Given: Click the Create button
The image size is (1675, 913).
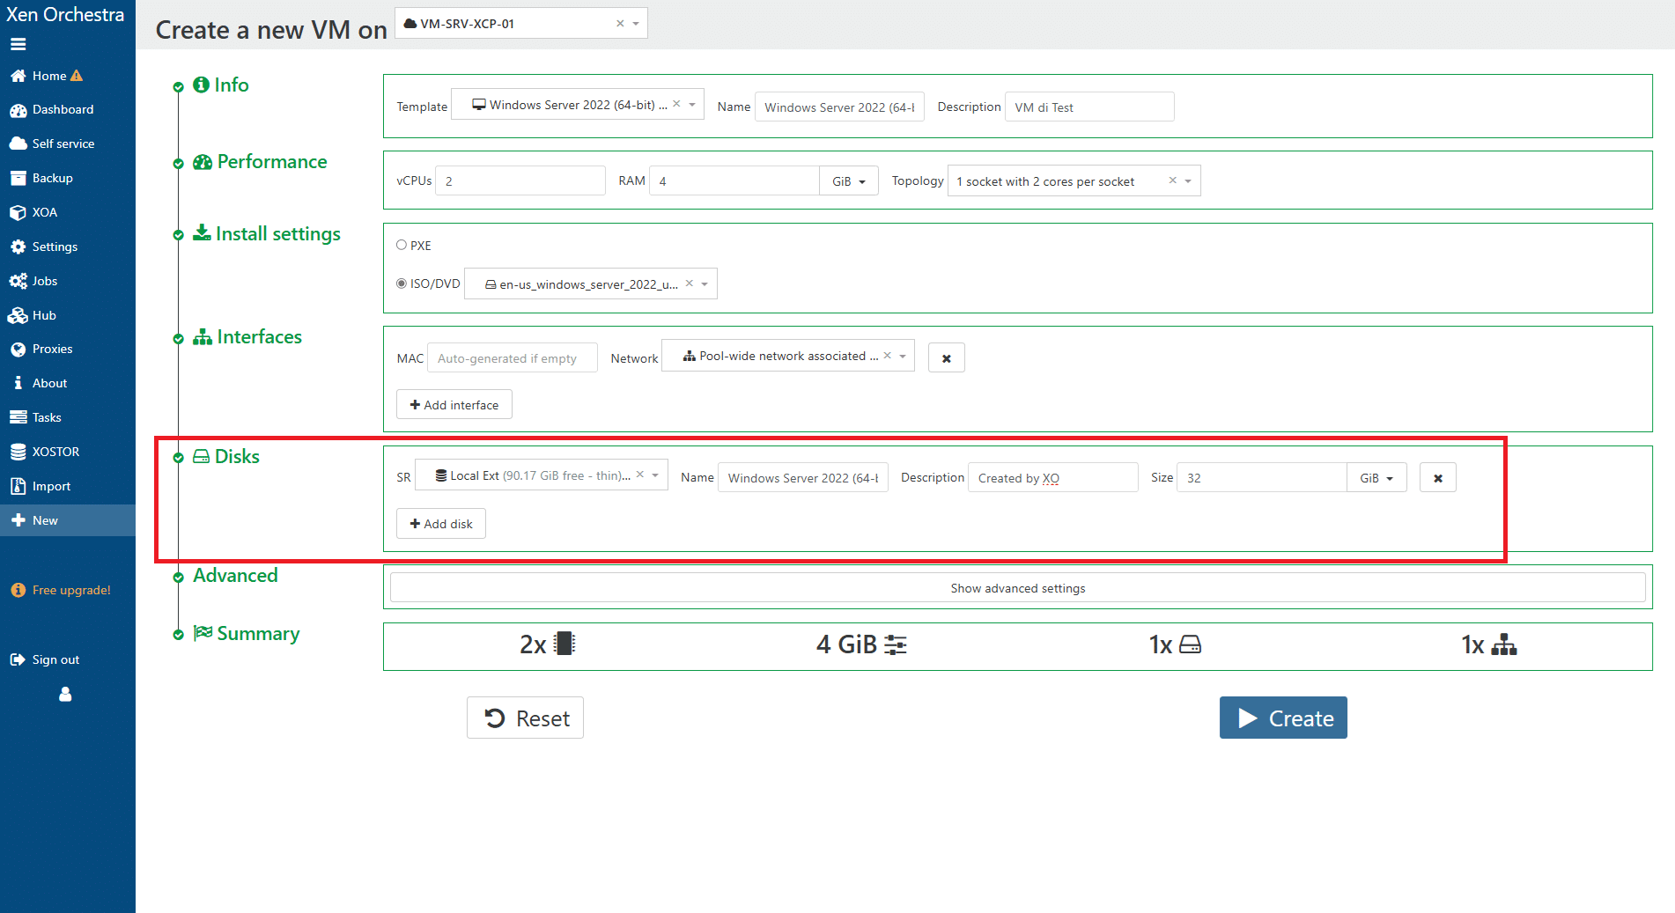Looking at the screenshot, I should (x=1283, y=718).
